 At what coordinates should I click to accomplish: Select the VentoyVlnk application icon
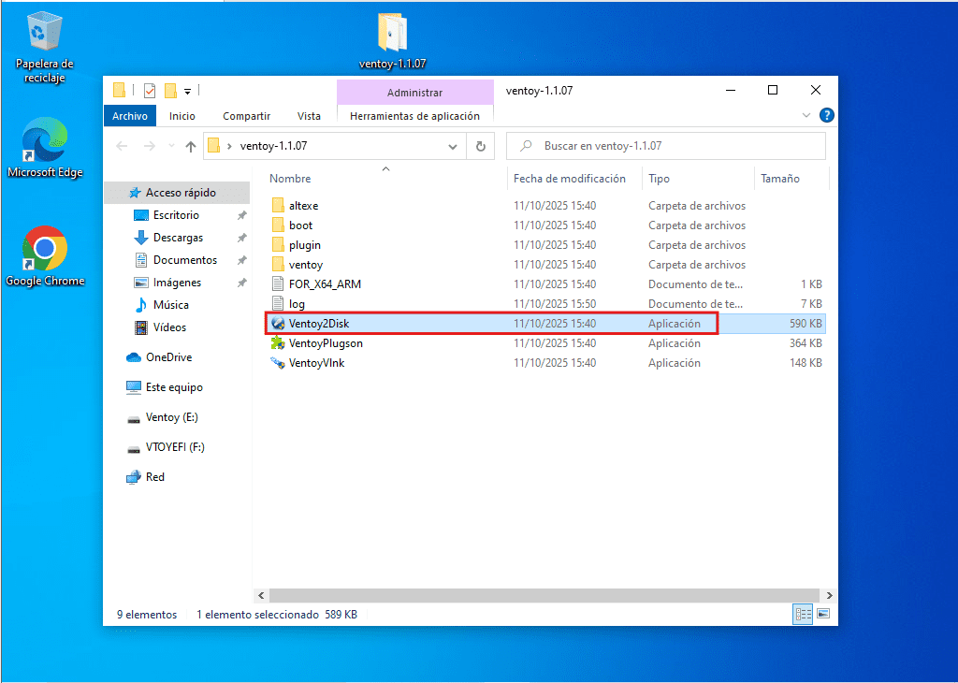click(x=277, y=363)
